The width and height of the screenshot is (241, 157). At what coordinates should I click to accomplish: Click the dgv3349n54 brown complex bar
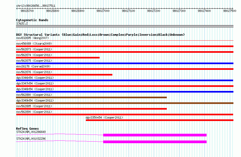coord(125,103)
